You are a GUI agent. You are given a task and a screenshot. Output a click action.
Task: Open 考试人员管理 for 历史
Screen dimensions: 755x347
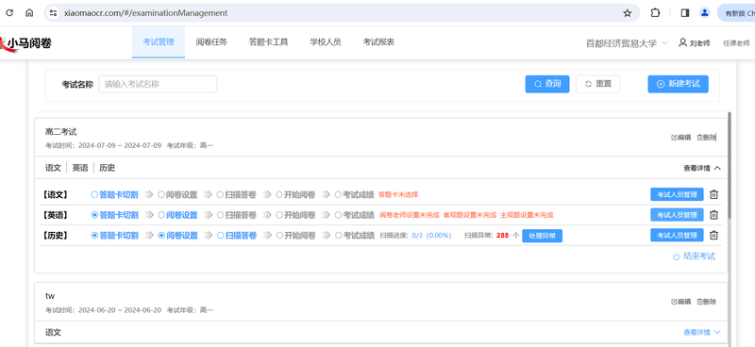pyautogui.click(x=677, y=236)
